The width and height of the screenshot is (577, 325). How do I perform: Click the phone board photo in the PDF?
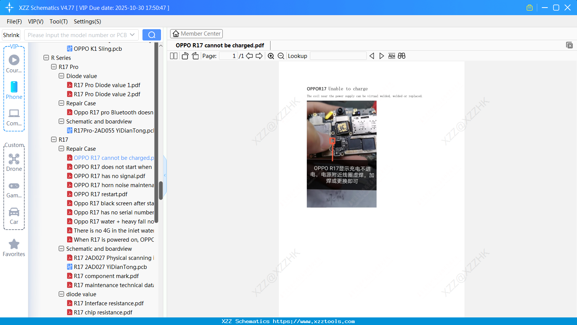click(x=342, y=154)
